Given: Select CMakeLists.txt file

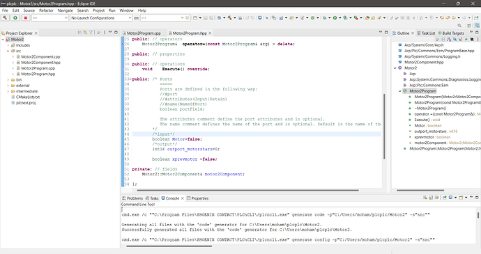Looking at the screenshot, I should [28, 97].
